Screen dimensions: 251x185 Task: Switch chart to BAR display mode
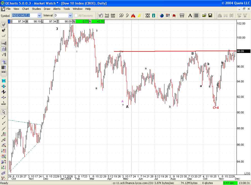pos(113,15)
